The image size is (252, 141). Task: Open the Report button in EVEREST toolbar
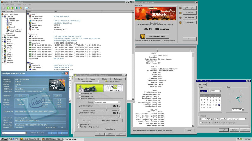[29, 8]
